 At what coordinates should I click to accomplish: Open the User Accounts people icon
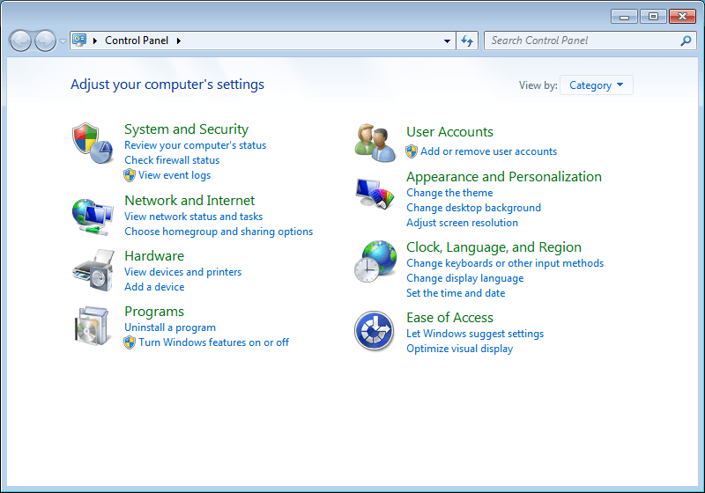[x=375, y=143]
